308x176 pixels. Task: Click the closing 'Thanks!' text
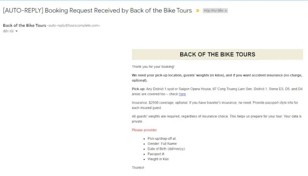(x=138, y=168)
